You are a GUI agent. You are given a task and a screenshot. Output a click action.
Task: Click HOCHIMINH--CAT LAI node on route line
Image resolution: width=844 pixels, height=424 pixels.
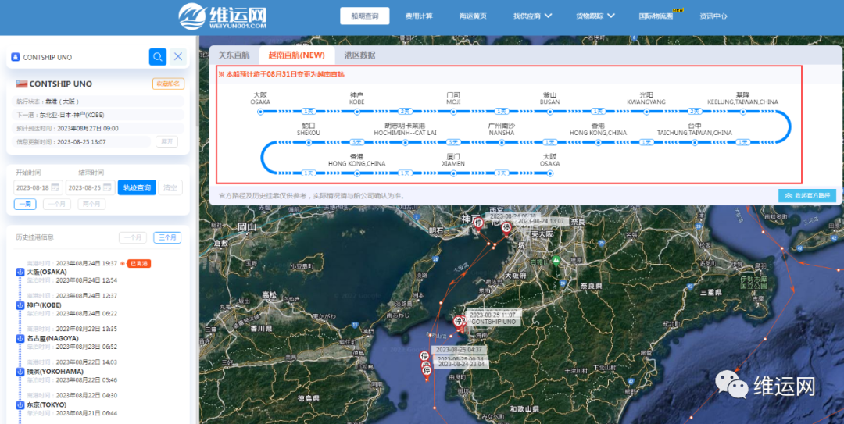(406, 143)
